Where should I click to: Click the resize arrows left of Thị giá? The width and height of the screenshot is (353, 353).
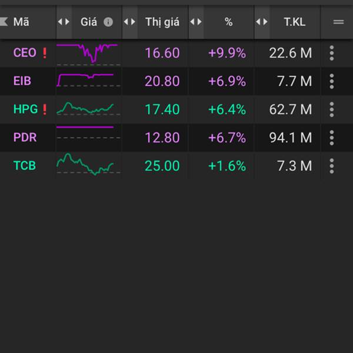(x=129, y=22)
